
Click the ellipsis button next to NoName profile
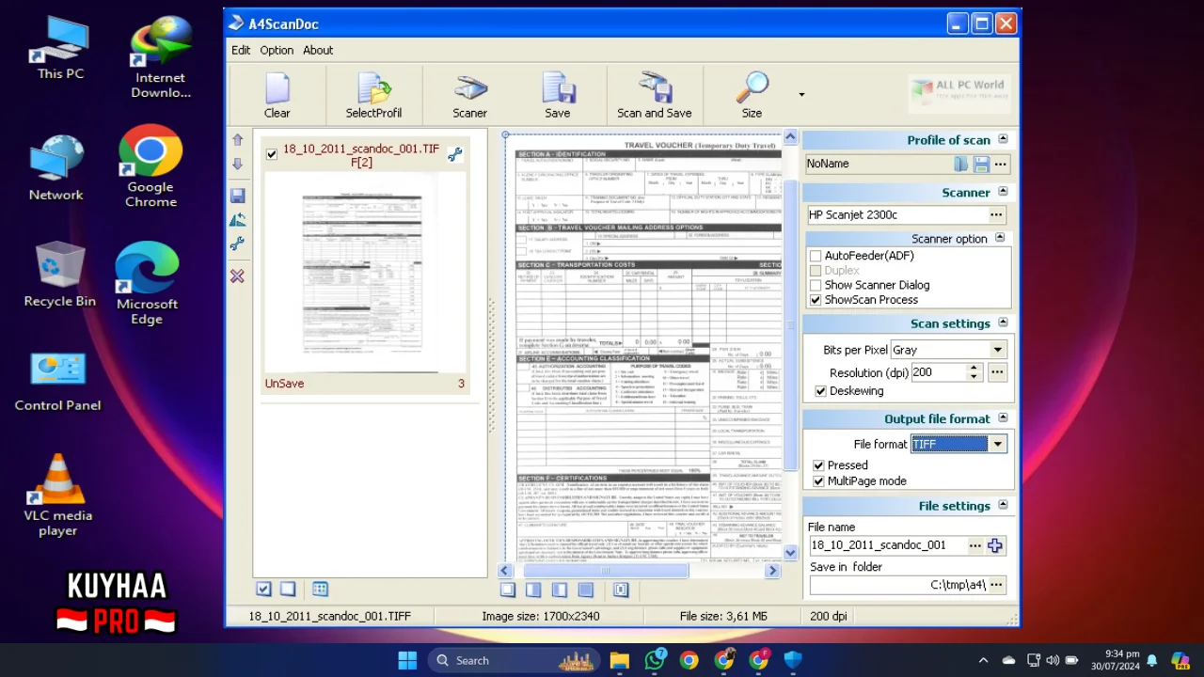pyautogui.click(x=1000, y=164)
